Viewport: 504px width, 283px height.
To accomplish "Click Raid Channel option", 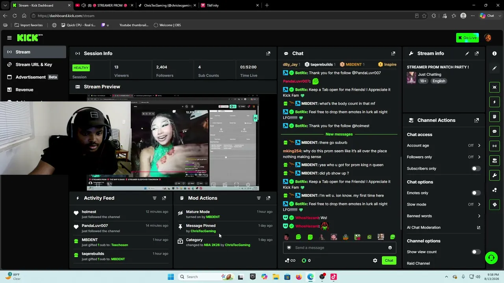I will (x=418, y=263).
